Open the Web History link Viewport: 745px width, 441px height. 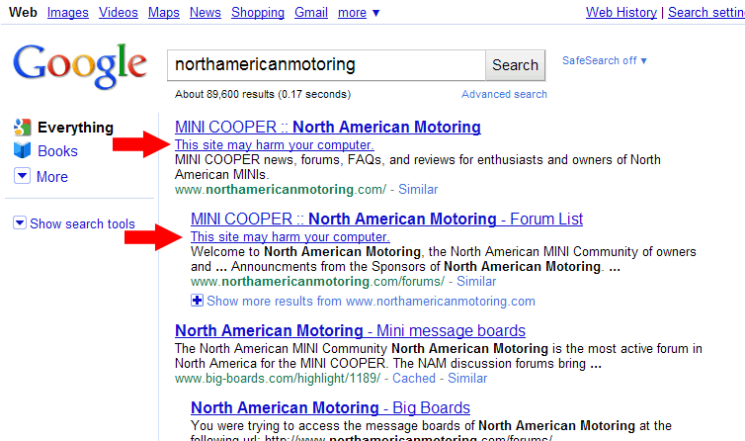pyautogui.click(x=621, y=13)
